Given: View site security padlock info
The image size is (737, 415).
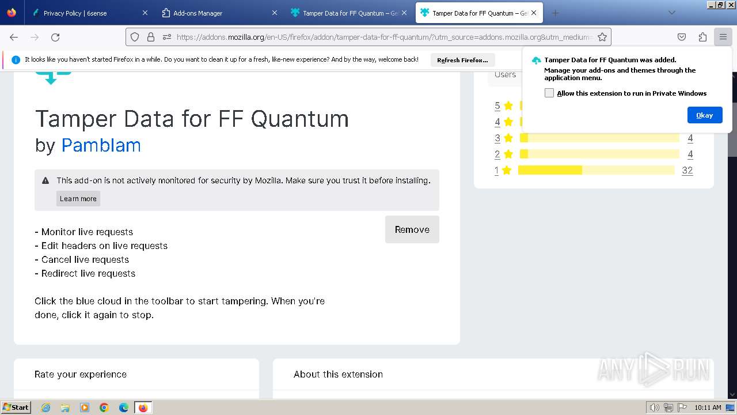Looking at the screenshot, I should [151, 37].
